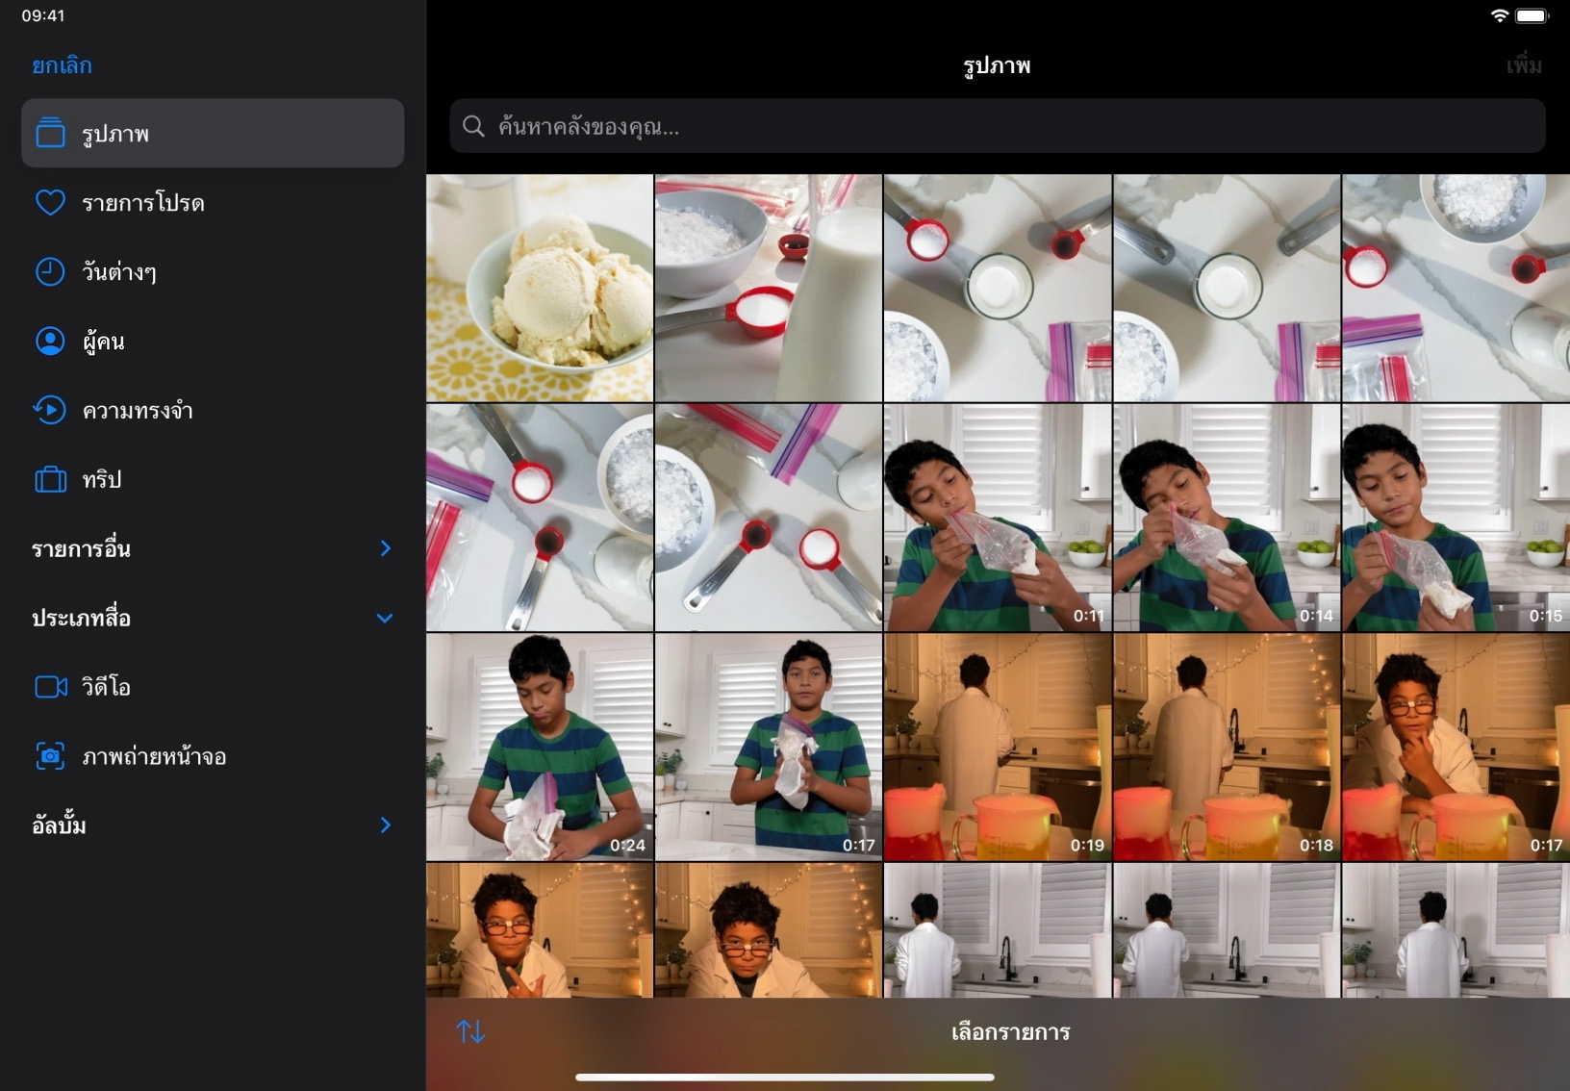Collapse the ประเภทสื่อ section chevron

(x=385, y=618)
